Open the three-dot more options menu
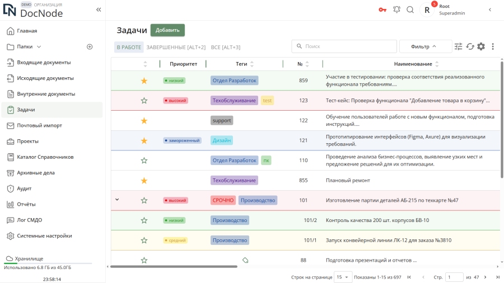Viewport: 504px width, 283px height. [x=493, y=46]
